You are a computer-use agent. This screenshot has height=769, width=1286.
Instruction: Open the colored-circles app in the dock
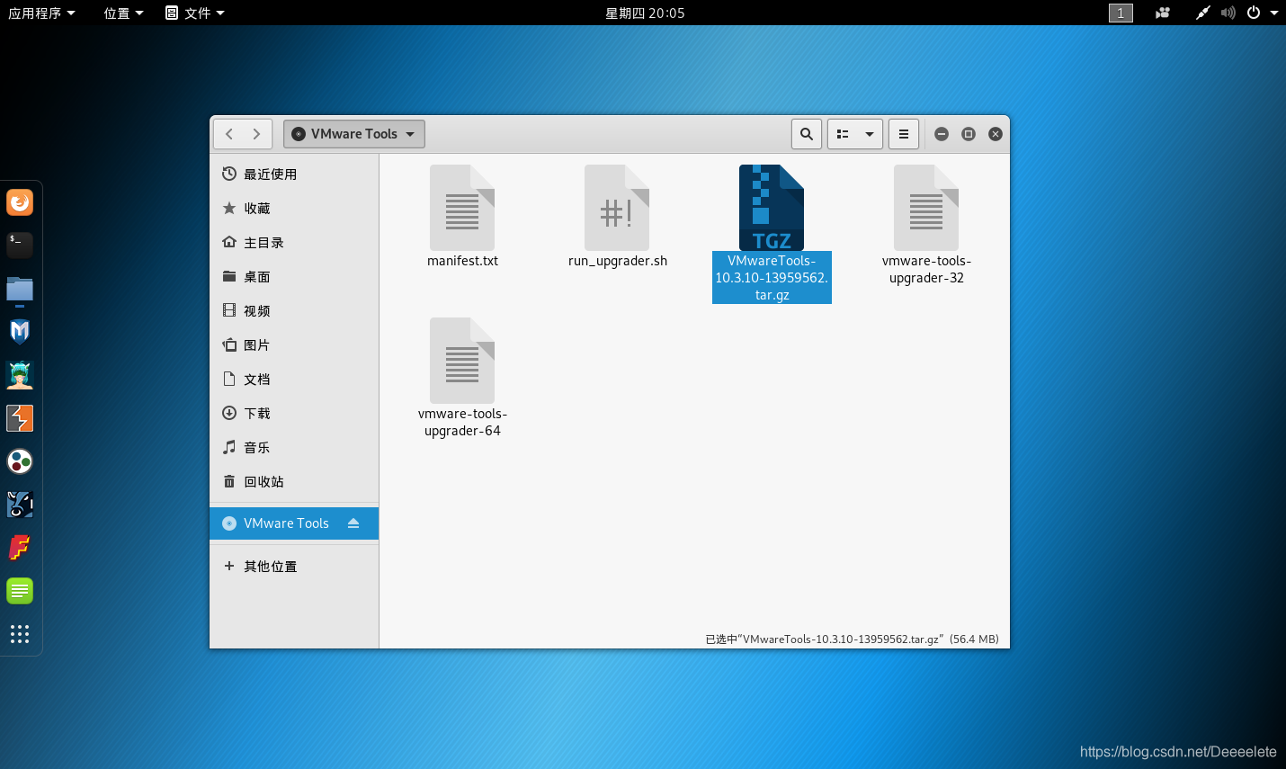(x=20, y=461)
